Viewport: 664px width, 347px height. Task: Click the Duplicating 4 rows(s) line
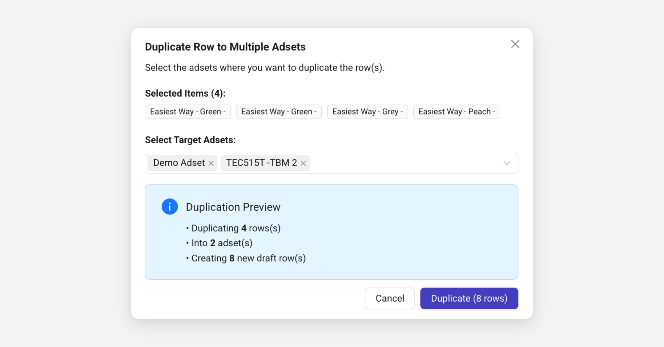click(x=236, y=228)
